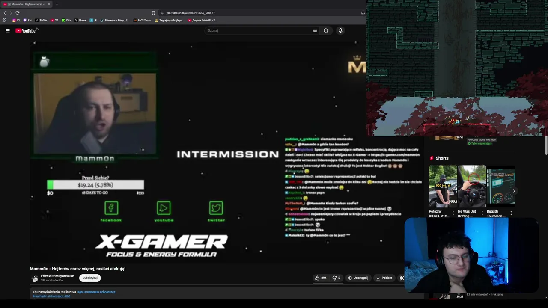The height and width of the screenshot is (308, 548).
Task: Click the 17 873 wyświetlenia description text
Action: coord(46,292)
